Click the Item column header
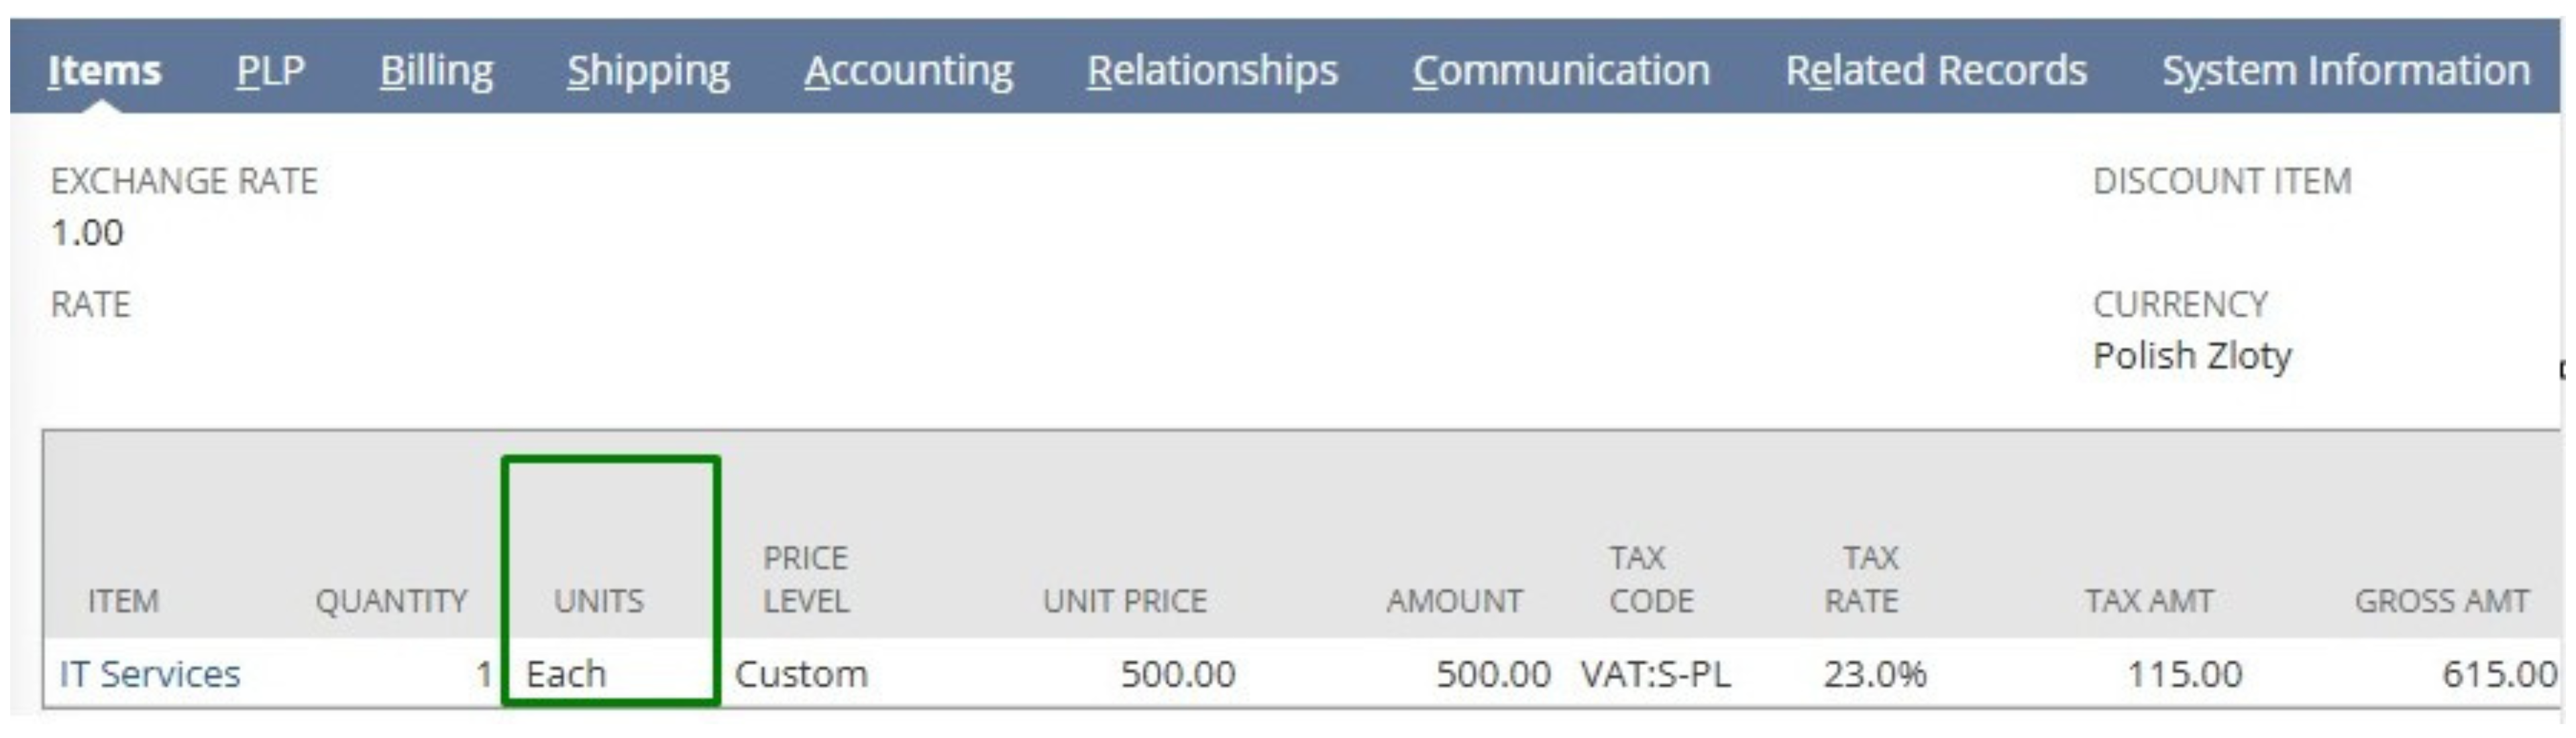Image resolution: width=2576 pixels, height=738 pixels. pos(123,600)
